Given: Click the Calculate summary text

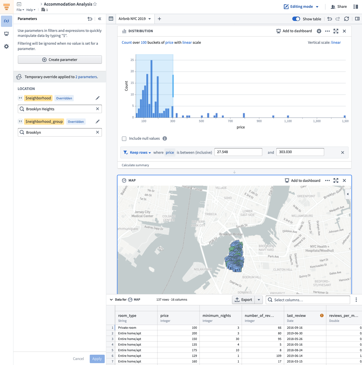Looking at the screenshot, I should click(x=135, y=165).
